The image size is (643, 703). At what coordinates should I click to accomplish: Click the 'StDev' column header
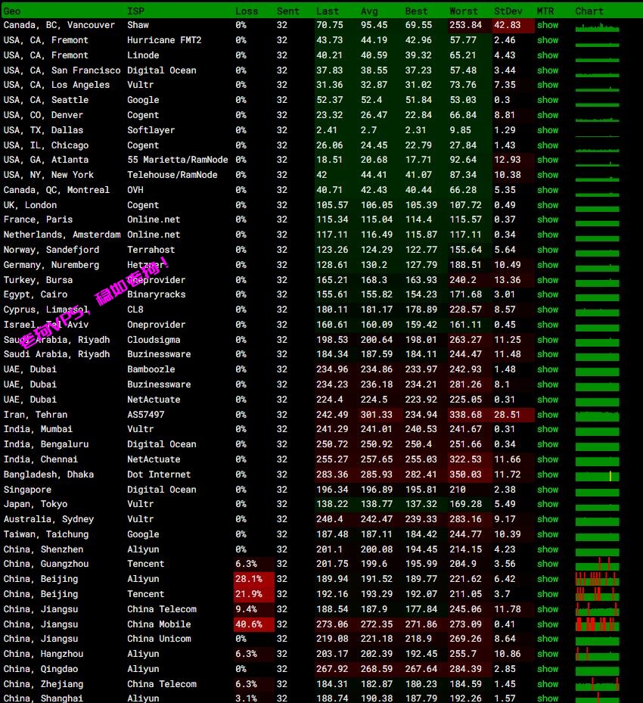pyautogui.click(x=508, y=11)
